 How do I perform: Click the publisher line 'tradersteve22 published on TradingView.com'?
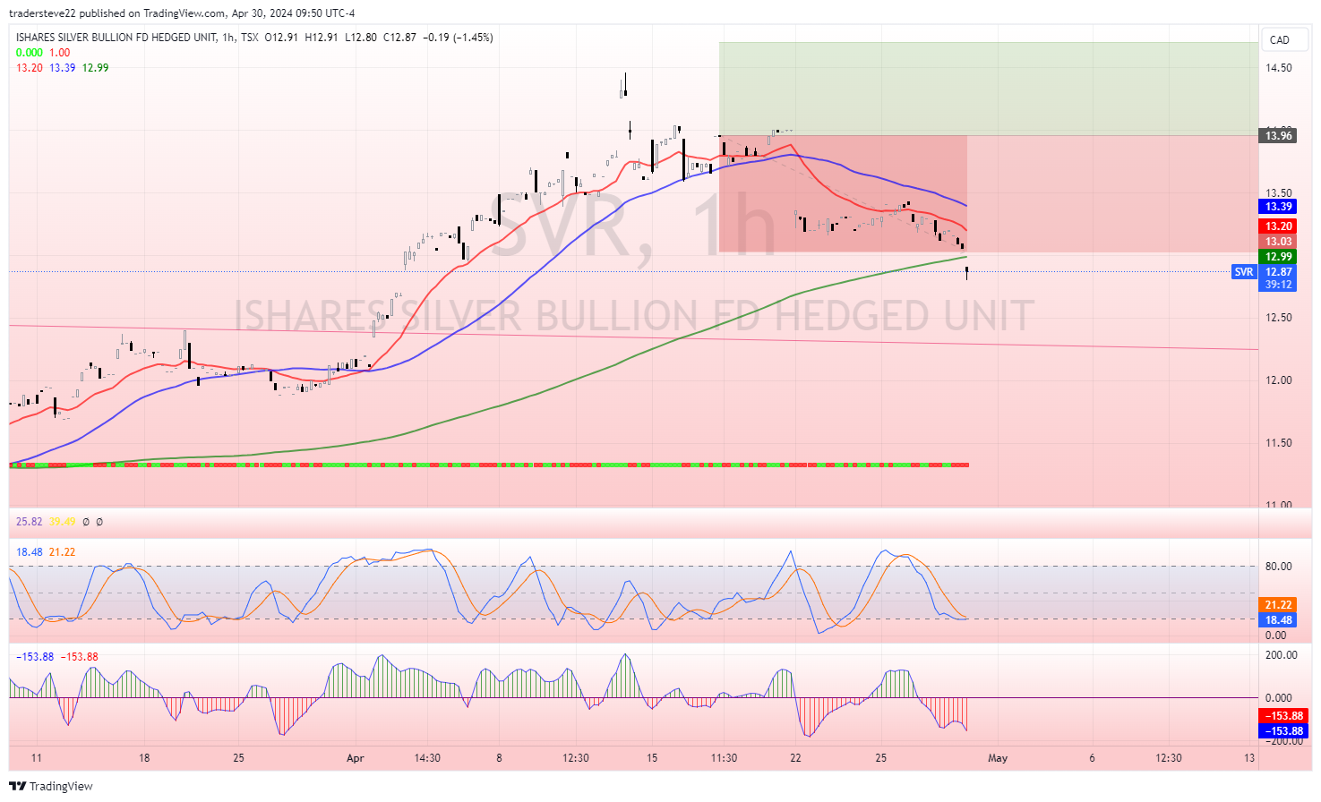117,13
